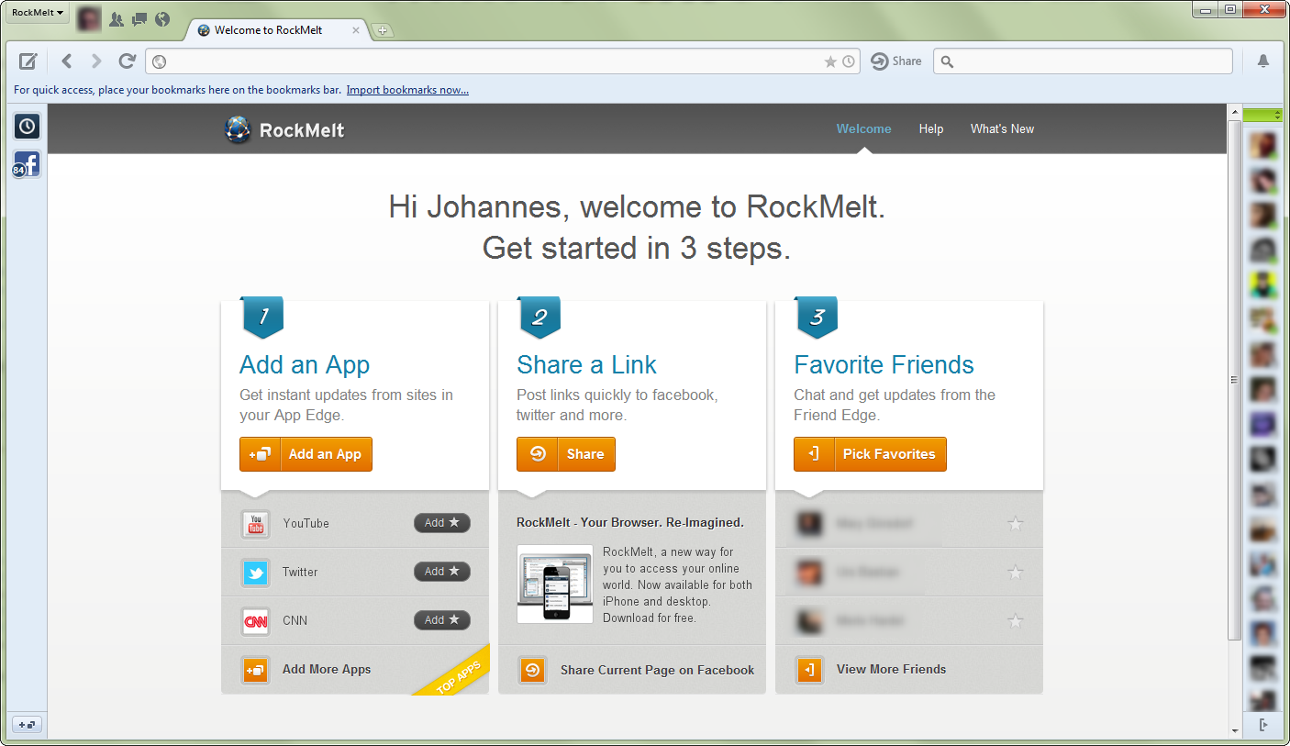Click Import bookmarks now link
Image resolution: width=1290 pixels, height=746 pixels.
coord(407,90)
